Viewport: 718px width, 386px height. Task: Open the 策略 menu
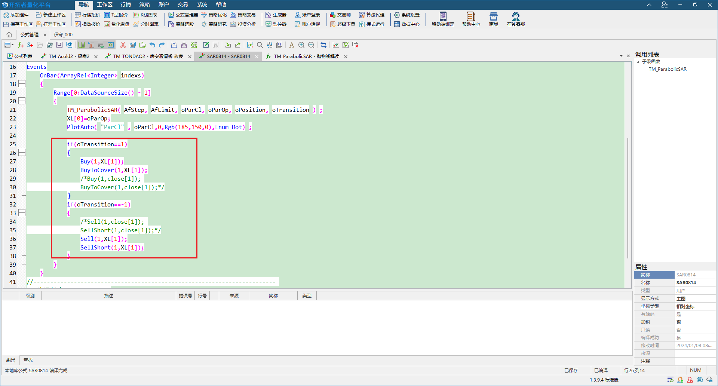[x=145, y=4]
